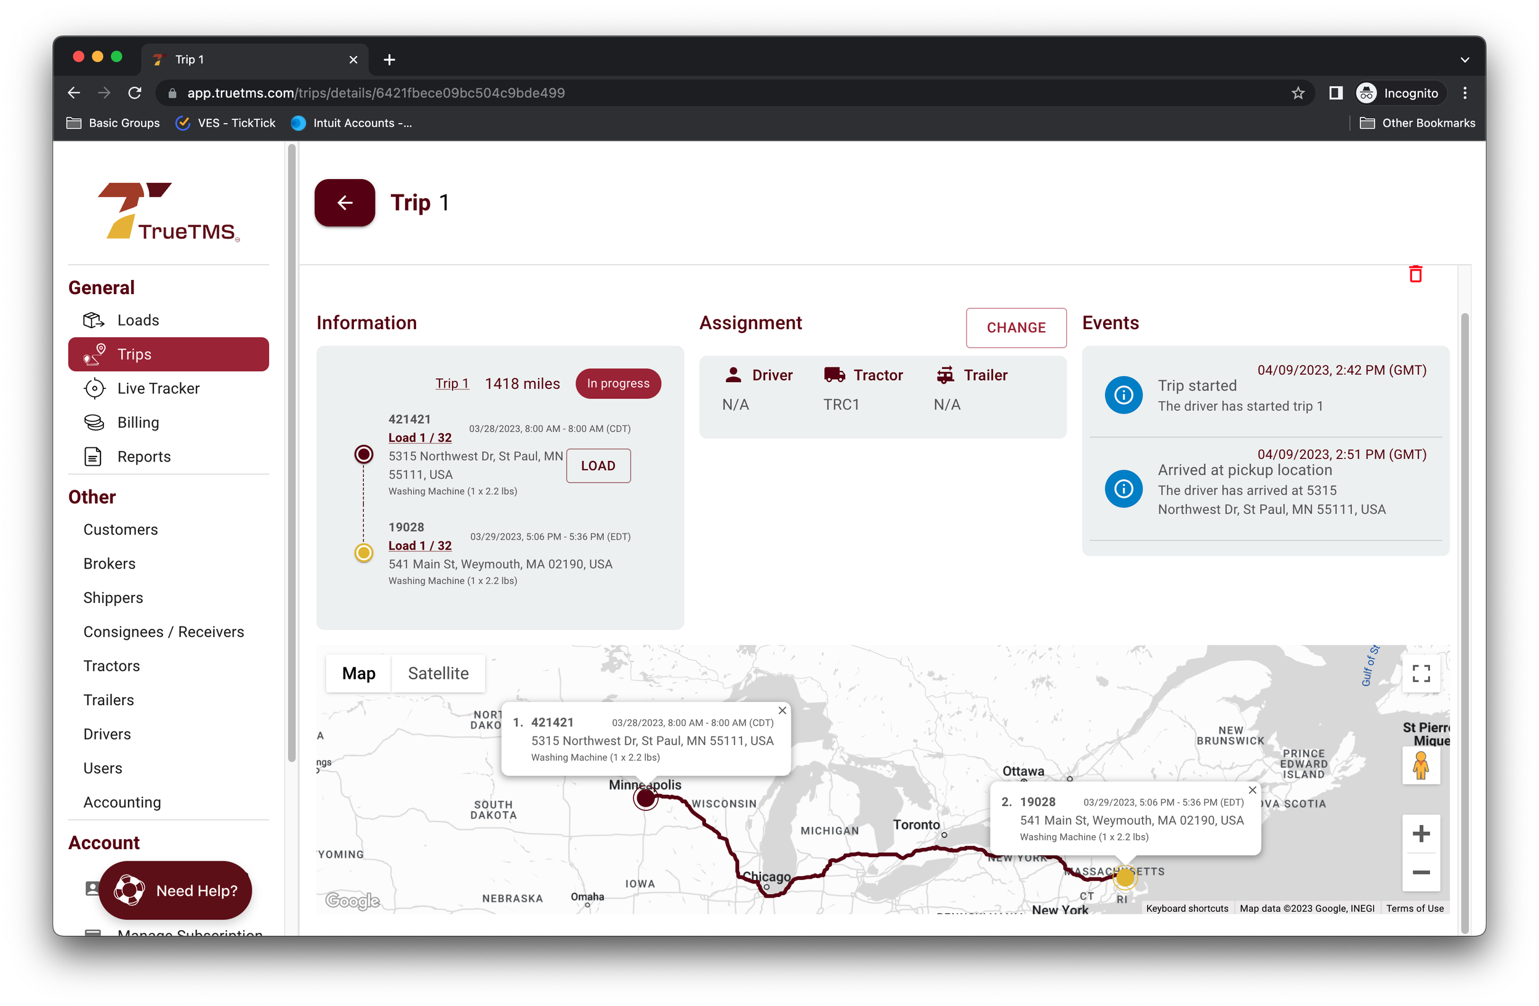Open the browser tab list chevron

[x=1464, y=60]
